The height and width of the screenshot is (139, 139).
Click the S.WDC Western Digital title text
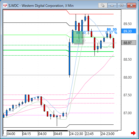(41, 6)
